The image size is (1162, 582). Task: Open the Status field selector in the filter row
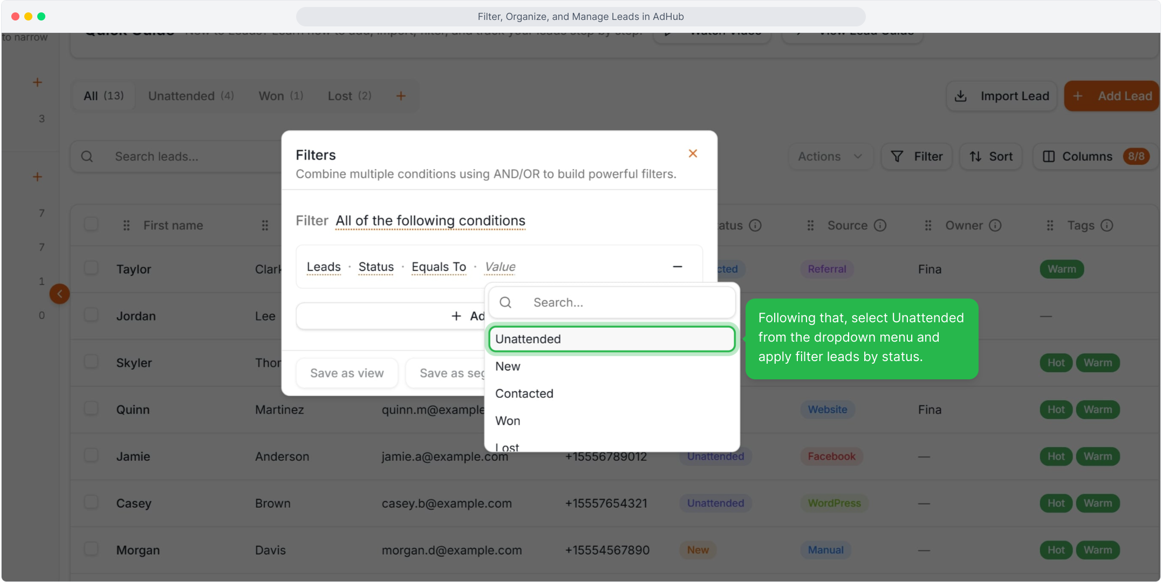[376, 267]
